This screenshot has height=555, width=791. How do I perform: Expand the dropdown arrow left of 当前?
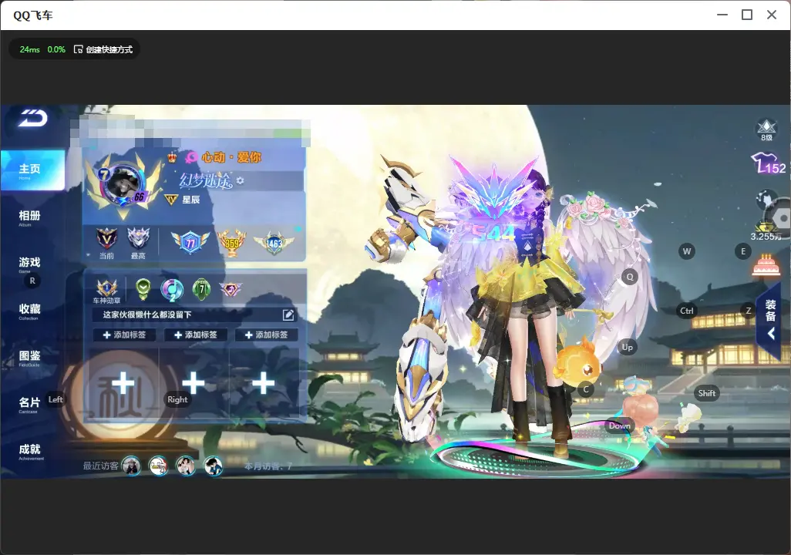(x=89, y=255)
